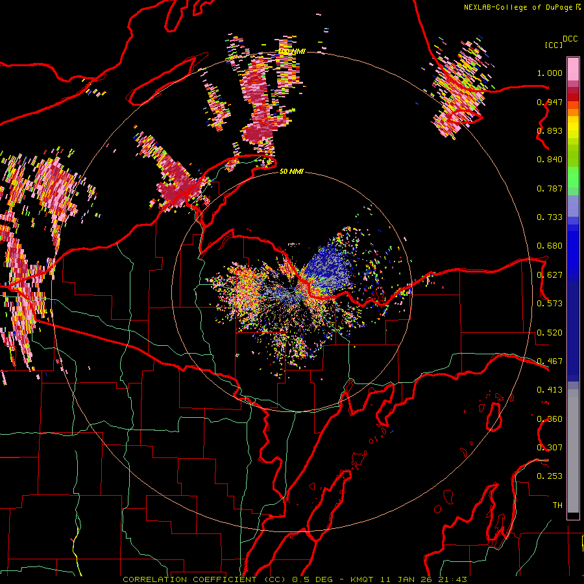This screenshot has height=584, width=584.
Task: Click the 50 NMI range ring label
Action: pyautogui.click(x=291, y=172)
